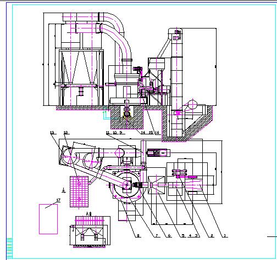
Task: Click part label number 16
Action: [157, 133]
